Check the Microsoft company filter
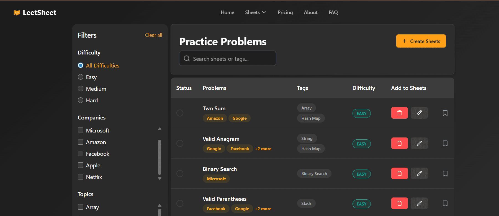The width and height of the screenshot is (499, 216). 81,130
